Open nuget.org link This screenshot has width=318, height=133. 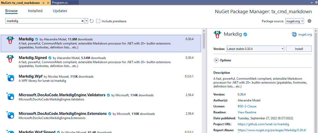click(305, 34)
